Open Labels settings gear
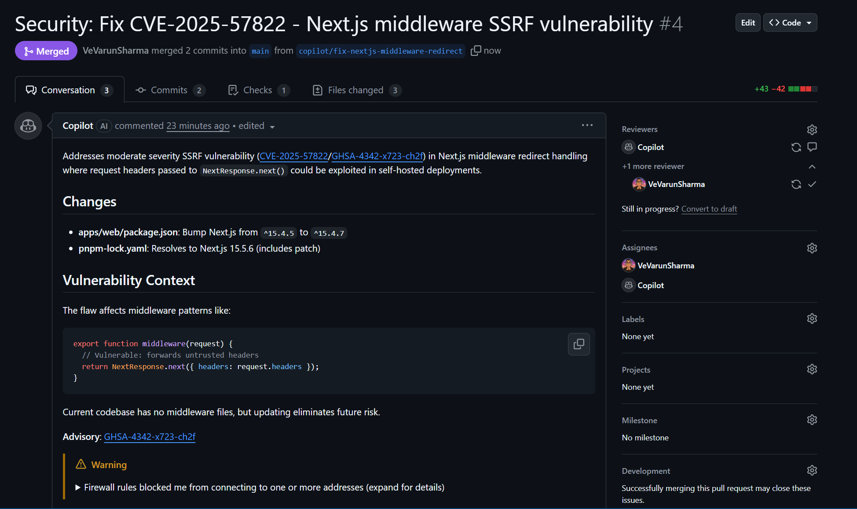857x509 pixels. pos(812,319)
